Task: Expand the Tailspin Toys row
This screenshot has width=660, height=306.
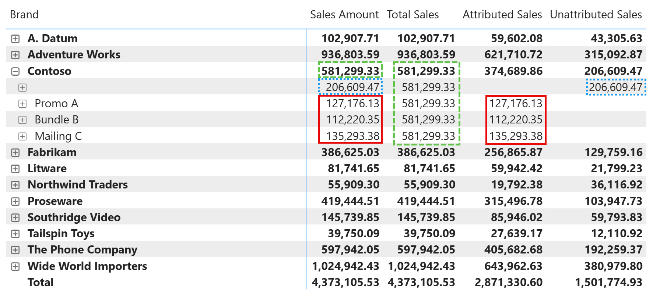Action: 15,234
